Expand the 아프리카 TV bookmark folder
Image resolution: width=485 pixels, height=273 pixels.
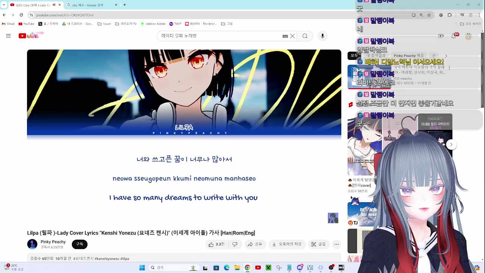[126, 24]
